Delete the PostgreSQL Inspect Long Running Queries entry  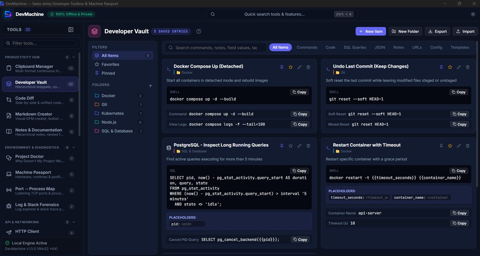tap(308, 146)
